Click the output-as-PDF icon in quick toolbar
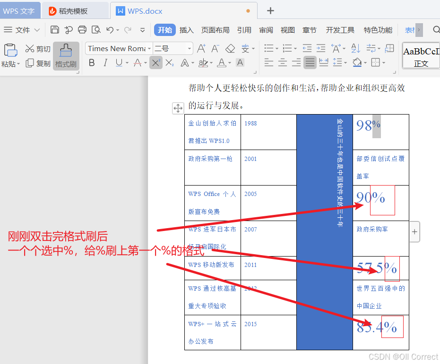The width and height of the screenshot is (440, 364). pos(68,29)
